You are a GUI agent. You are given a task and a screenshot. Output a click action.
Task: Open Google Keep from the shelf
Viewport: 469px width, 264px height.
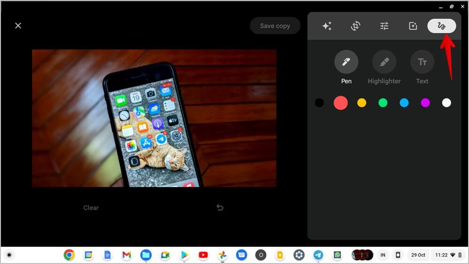click(x=280, y=255)
